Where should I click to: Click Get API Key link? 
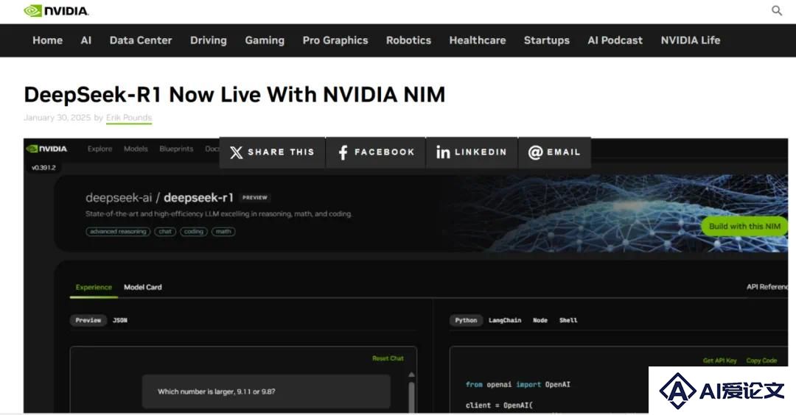719,361
